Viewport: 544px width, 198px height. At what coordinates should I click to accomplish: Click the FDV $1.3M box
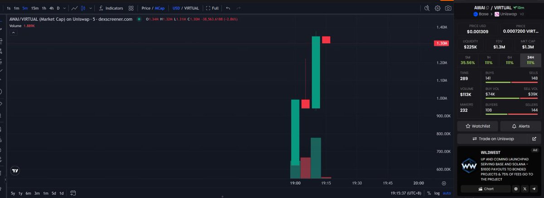click(x=499, y=44)
